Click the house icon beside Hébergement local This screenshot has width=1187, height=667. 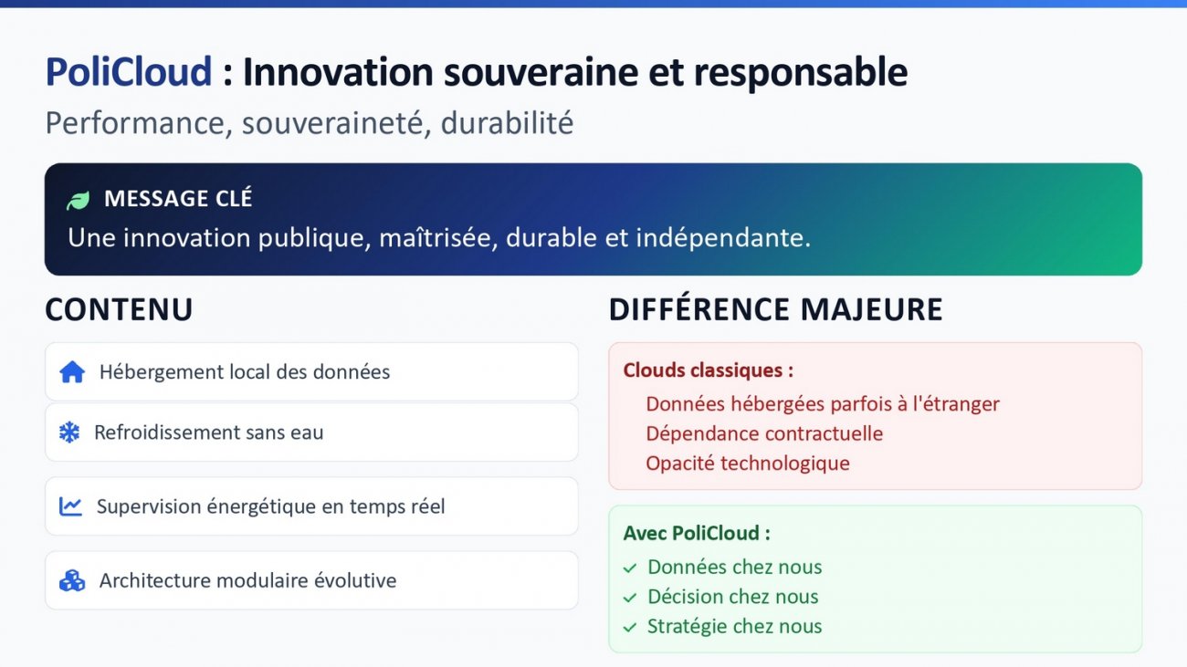72,372
